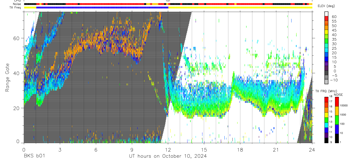Screen dimensions: 351x162
Task: Select the white top segment of ELEV colorbar
Action: (326, 14)
